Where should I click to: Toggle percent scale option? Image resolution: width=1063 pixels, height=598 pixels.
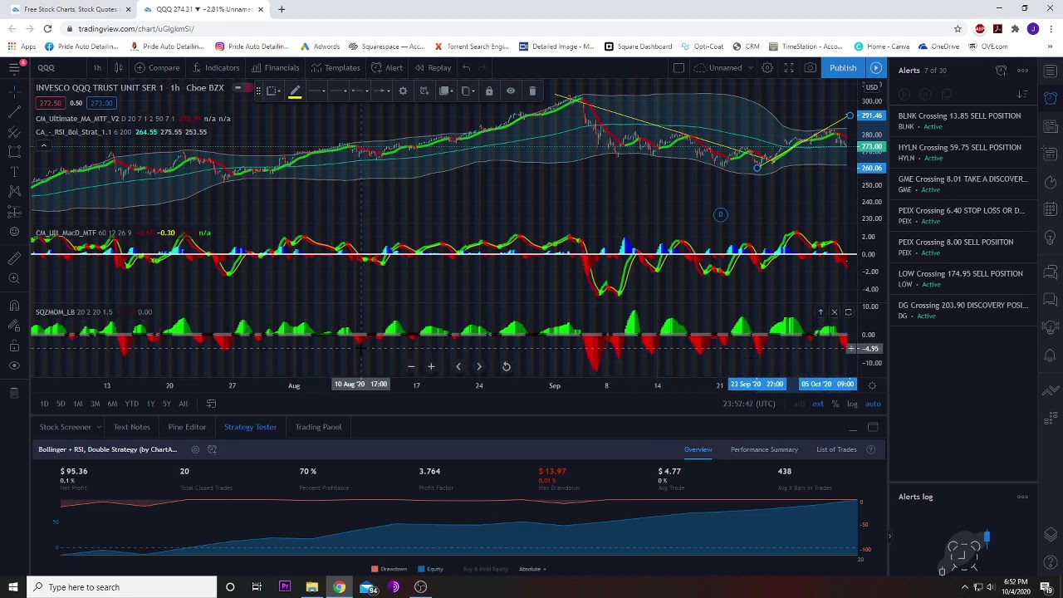click(835, 404)
